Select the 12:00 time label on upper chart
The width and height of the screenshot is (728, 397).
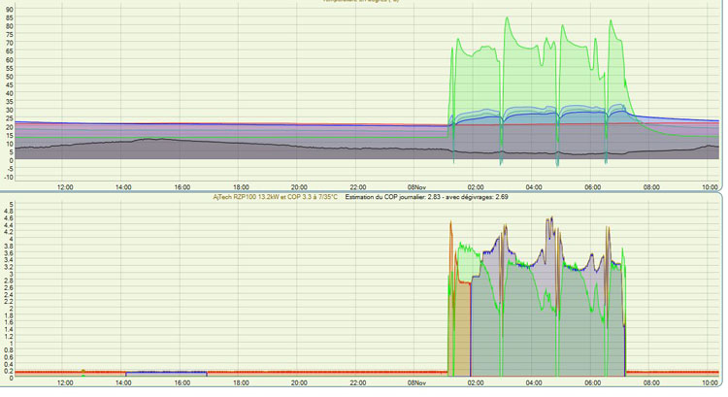pos(66,187)
